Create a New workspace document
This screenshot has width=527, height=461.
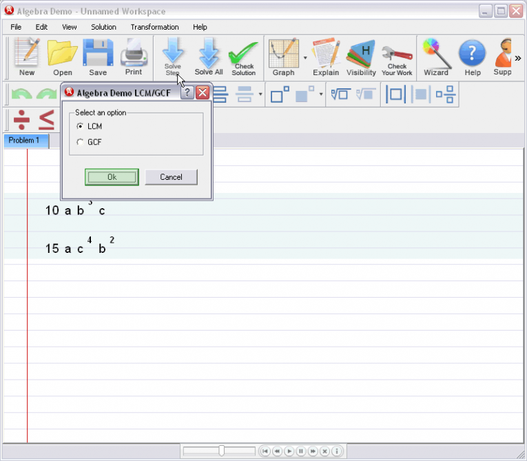[x=27, y=57]
